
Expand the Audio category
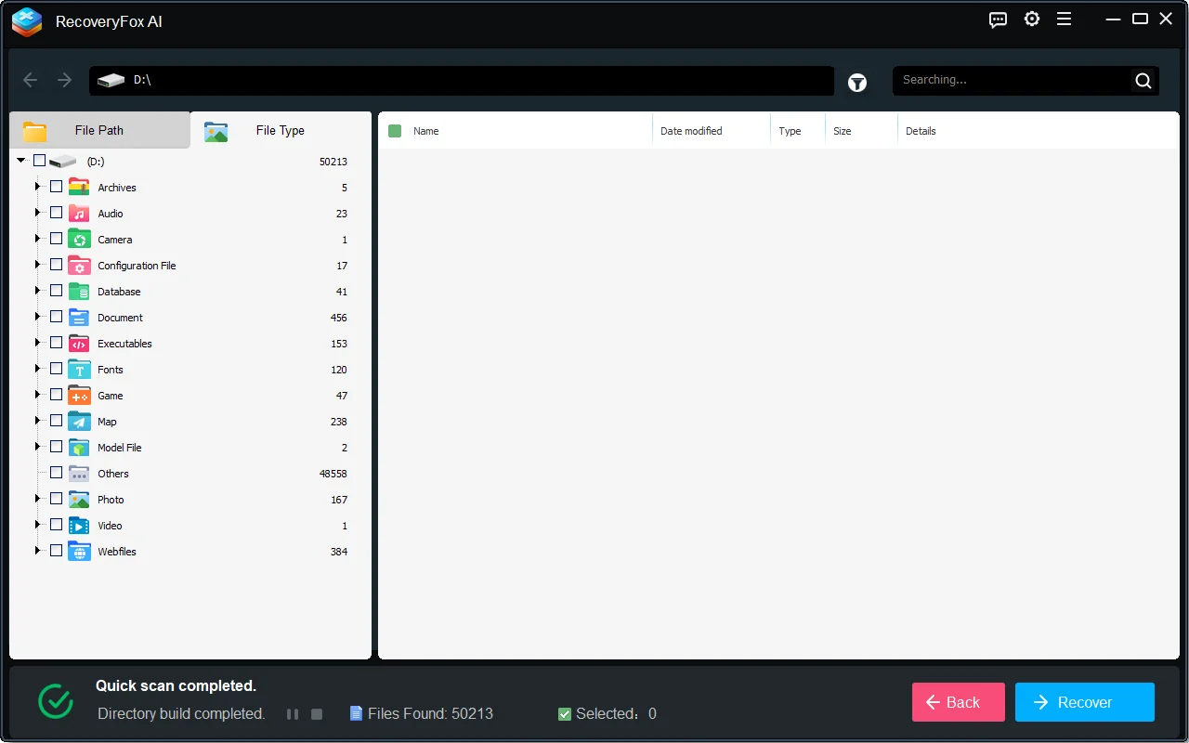39,212
